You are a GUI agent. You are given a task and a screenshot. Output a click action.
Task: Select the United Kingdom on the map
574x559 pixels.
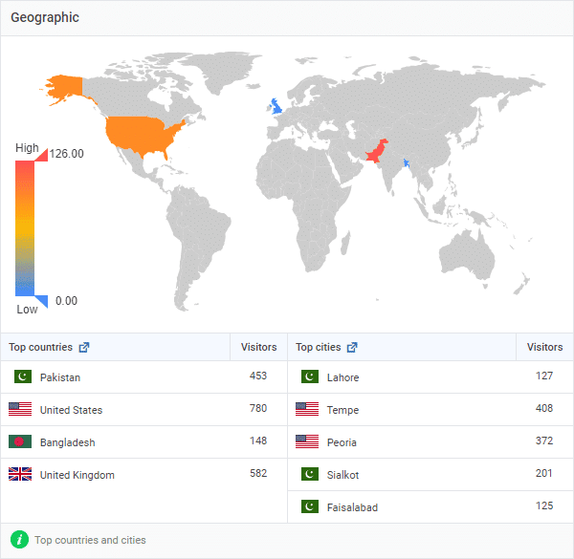click(x=276, y=106)
